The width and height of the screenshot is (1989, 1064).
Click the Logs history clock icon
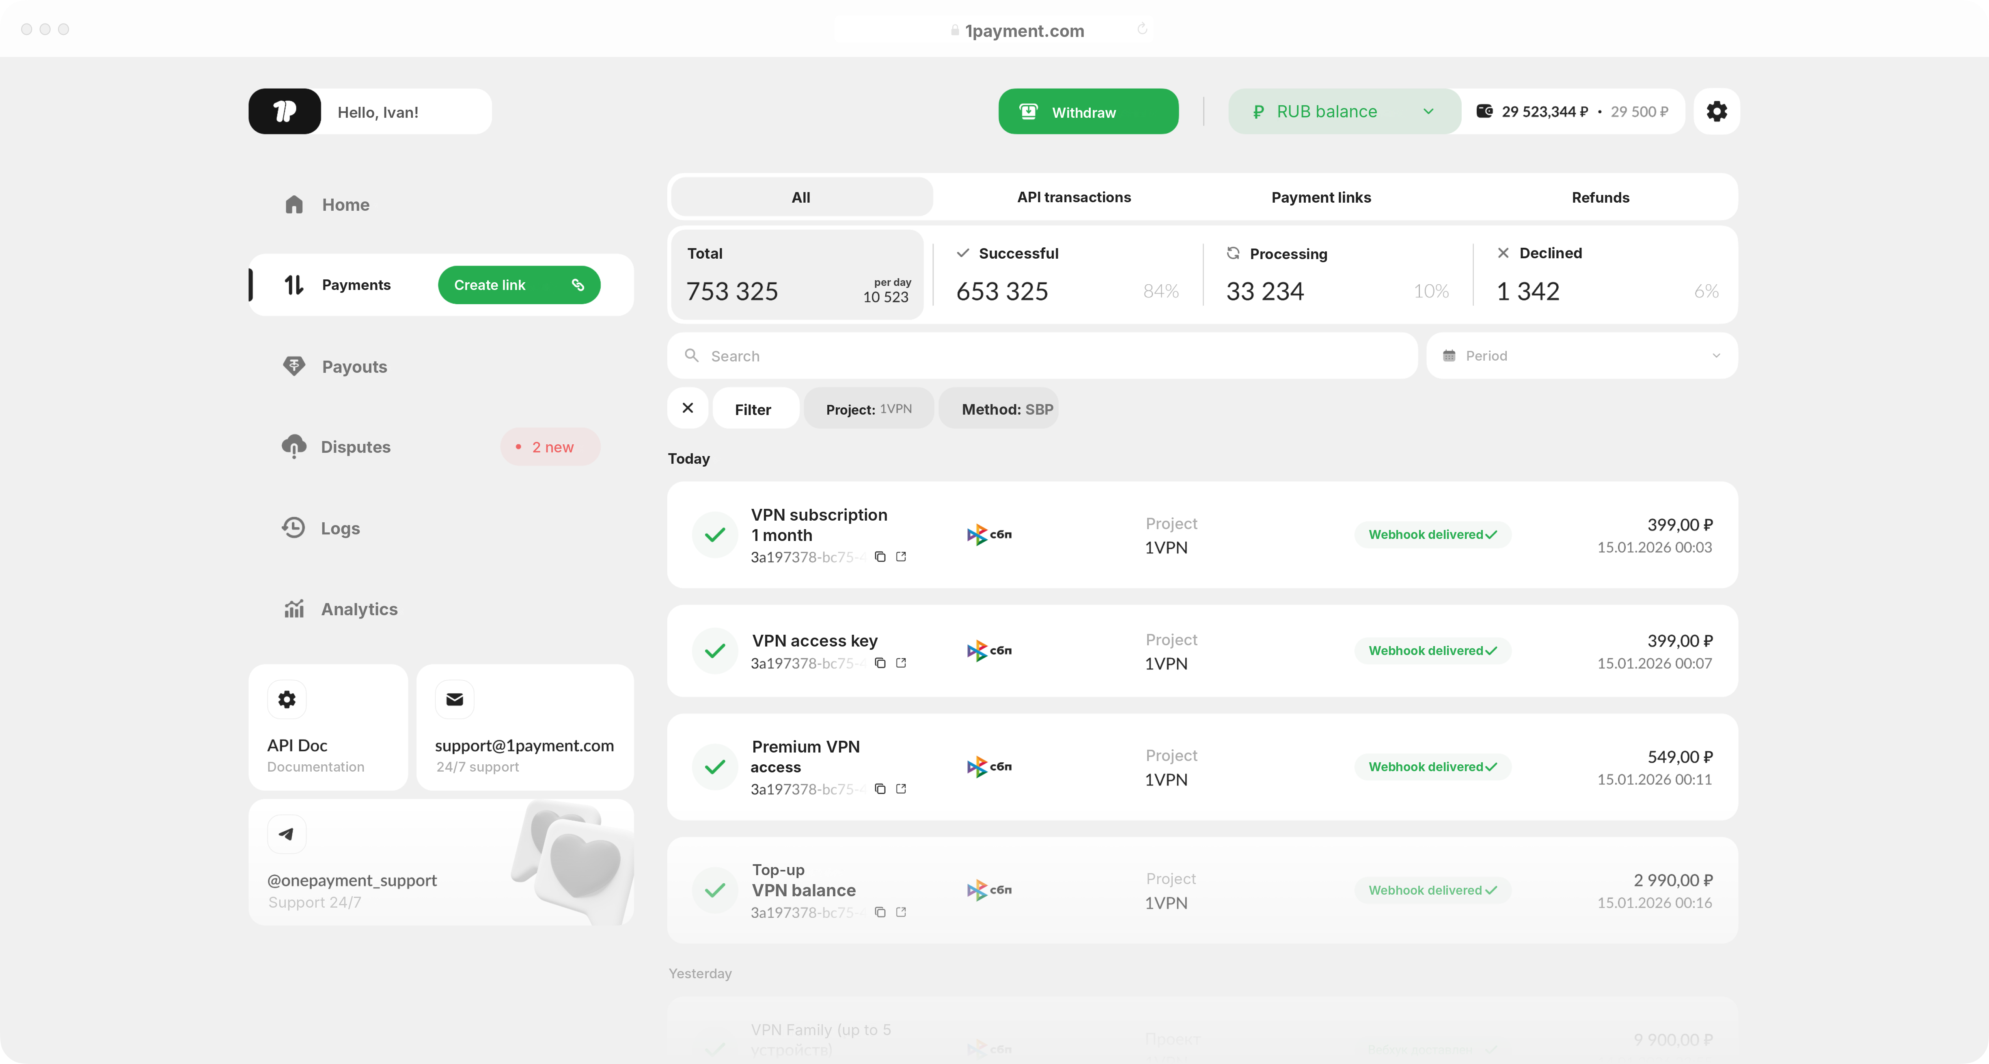[x=293, y=528]
